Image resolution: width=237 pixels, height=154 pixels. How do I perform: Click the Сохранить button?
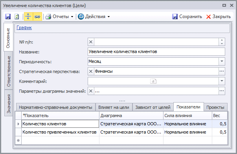(187, 16)
